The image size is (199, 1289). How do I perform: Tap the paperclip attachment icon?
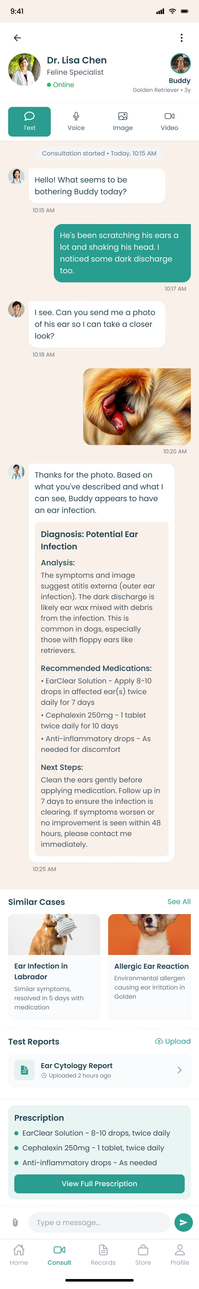16,1223
